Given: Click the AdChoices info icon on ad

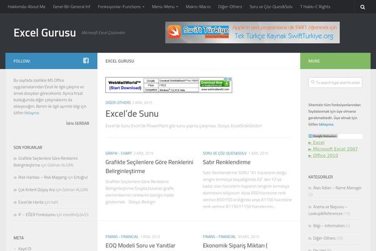Looking at the screenshot, I should click(x=226, y=79).
